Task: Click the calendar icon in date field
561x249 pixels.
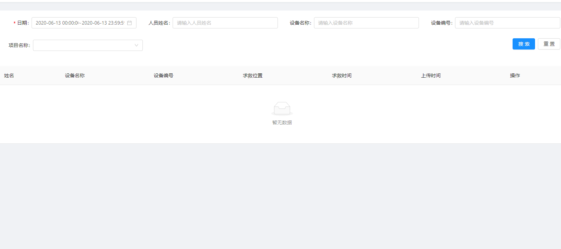Action: click(129, 23)
